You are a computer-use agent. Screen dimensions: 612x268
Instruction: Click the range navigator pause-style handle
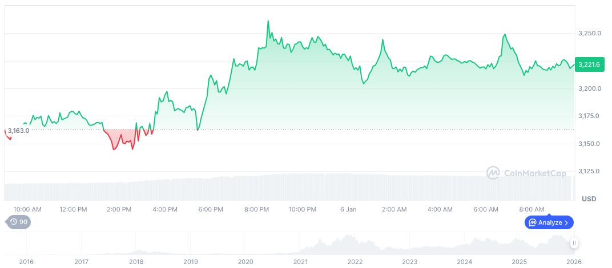[x=574, y=243]
